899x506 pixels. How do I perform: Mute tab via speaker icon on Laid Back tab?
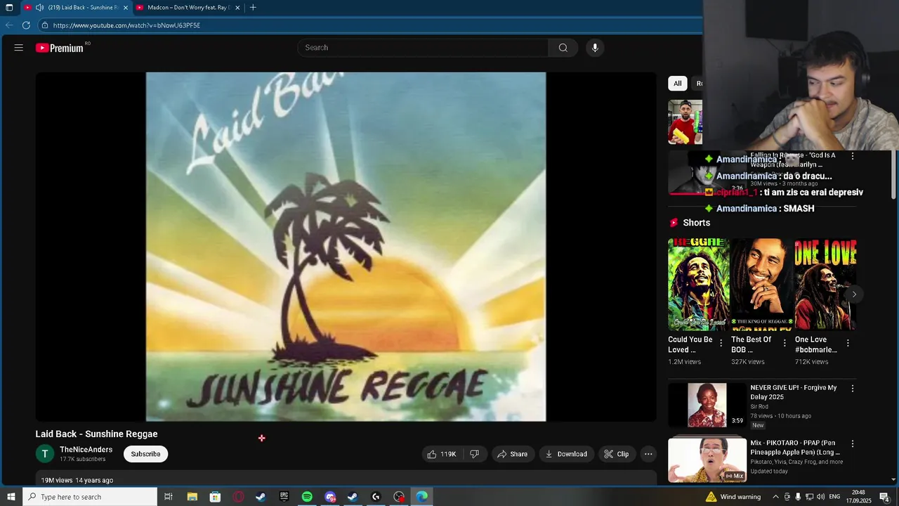point(39,8)
